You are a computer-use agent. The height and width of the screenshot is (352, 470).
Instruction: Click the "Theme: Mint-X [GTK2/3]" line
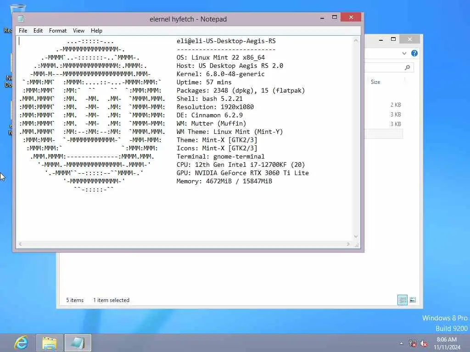(217, 140)
